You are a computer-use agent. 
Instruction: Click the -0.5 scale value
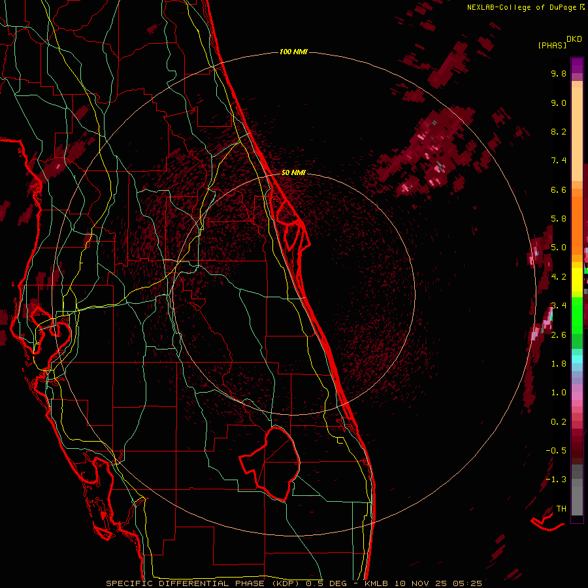tap(556, 451)
